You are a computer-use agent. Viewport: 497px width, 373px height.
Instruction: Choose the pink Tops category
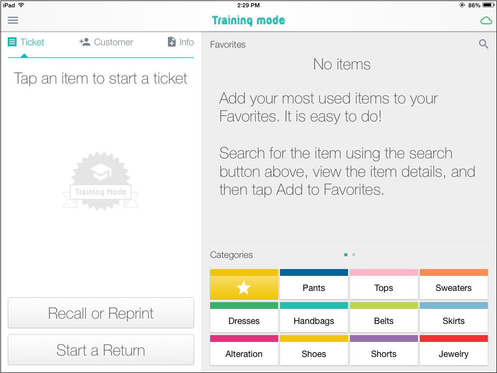pyautogui.click(x=383, y=284)
